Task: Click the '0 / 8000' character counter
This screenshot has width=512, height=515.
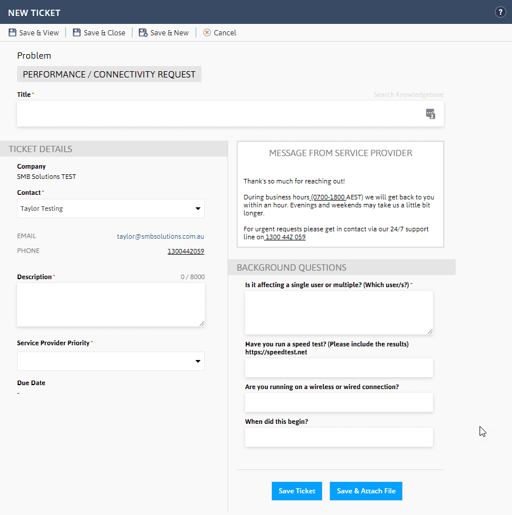Action: (x=192, y=277)
